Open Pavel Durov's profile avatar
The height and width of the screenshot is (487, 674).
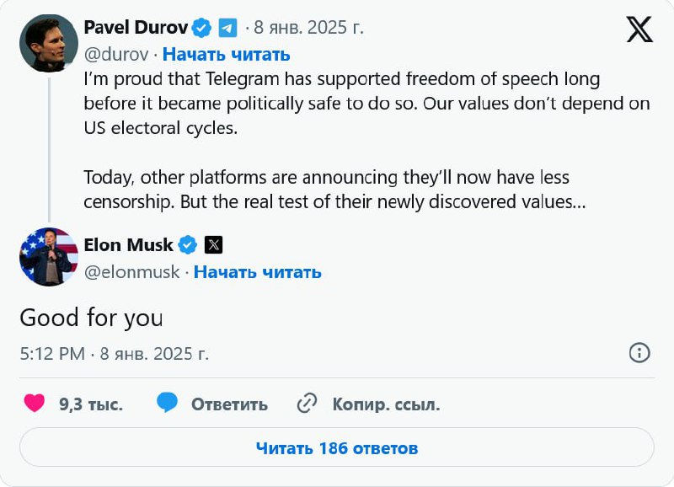pos(49,43)
